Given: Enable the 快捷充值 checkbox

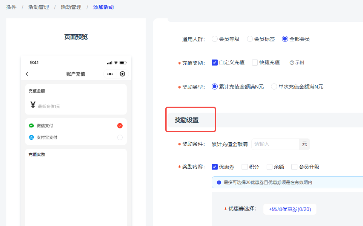Looking at the screenshot, I should tap(255, 63).
